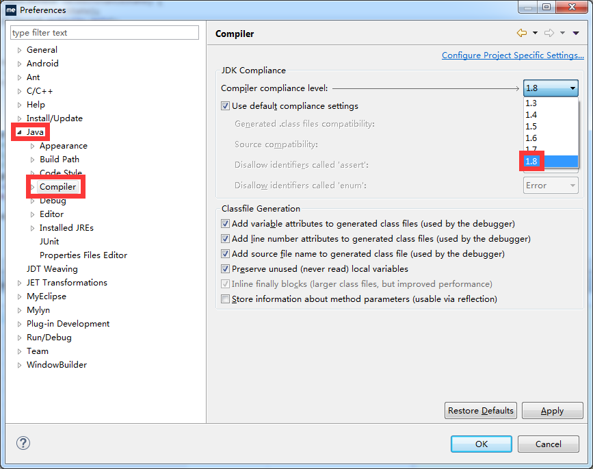Click the Cancel button
The height and width of the screenshot is (469, 593).
(549, 444)
